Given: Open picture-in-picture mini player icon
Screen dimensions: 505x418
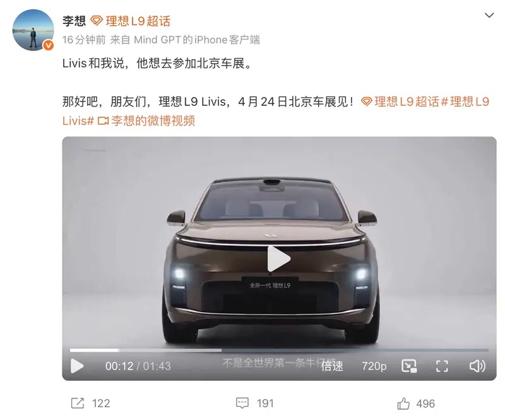Looking at the screenshot, I should coord(409,366).
